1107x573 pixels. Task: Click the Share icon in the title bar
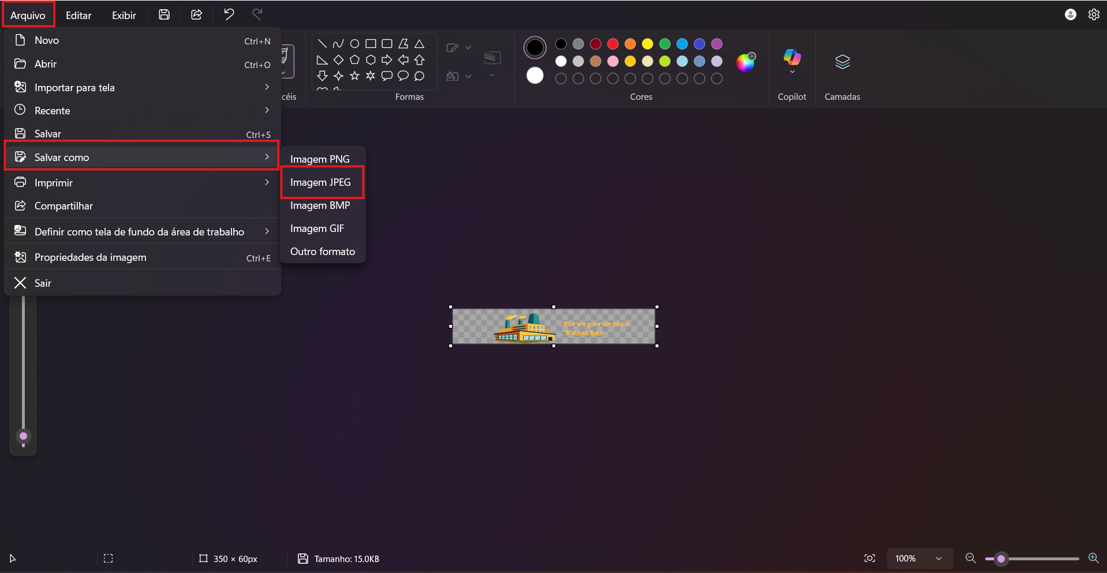click(197, 15)
